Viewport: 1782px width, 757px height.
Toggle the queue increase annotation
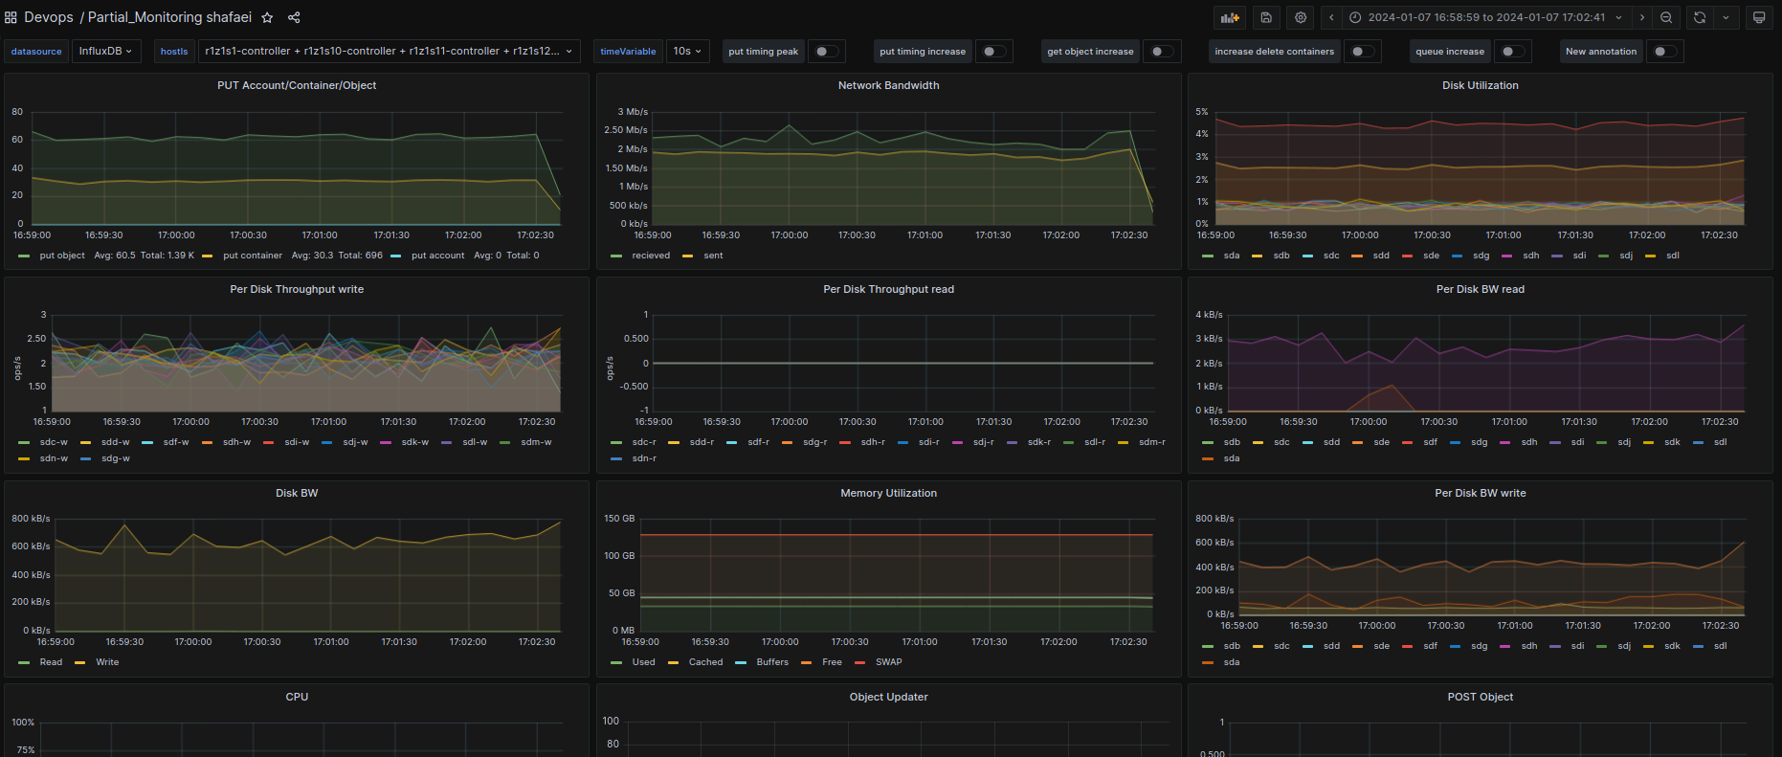[1512, 52]
